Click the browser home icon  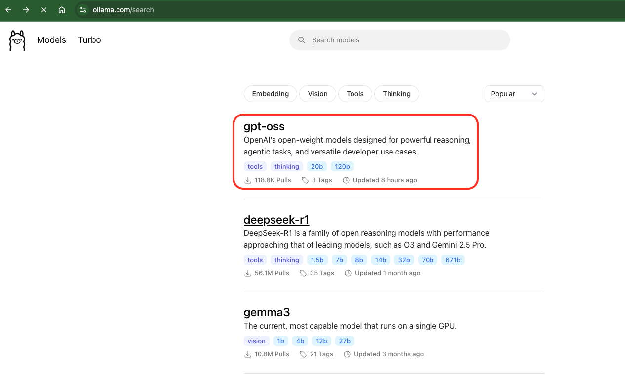tap(61, 9)
